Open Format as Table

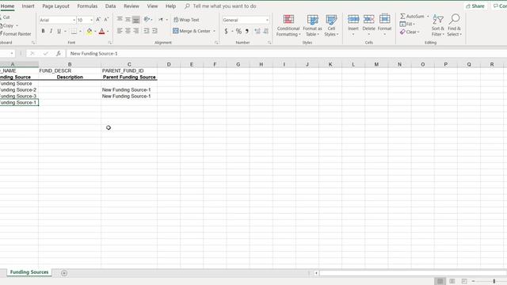[312, 25]
